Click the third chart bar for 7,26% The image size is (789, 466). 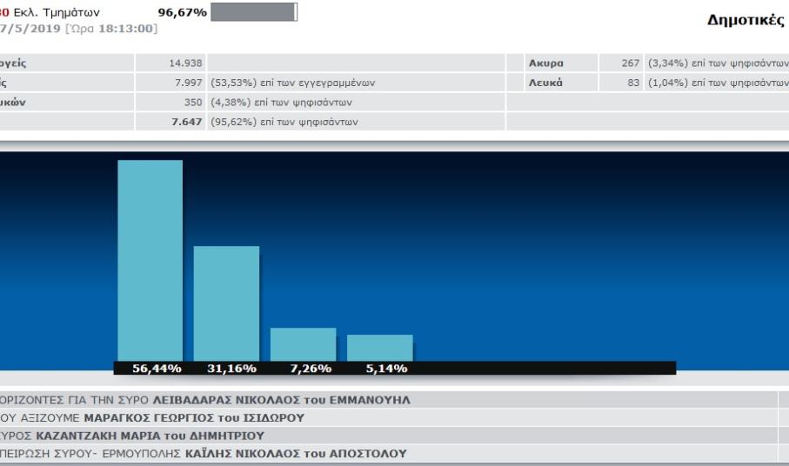click(303, 343)
